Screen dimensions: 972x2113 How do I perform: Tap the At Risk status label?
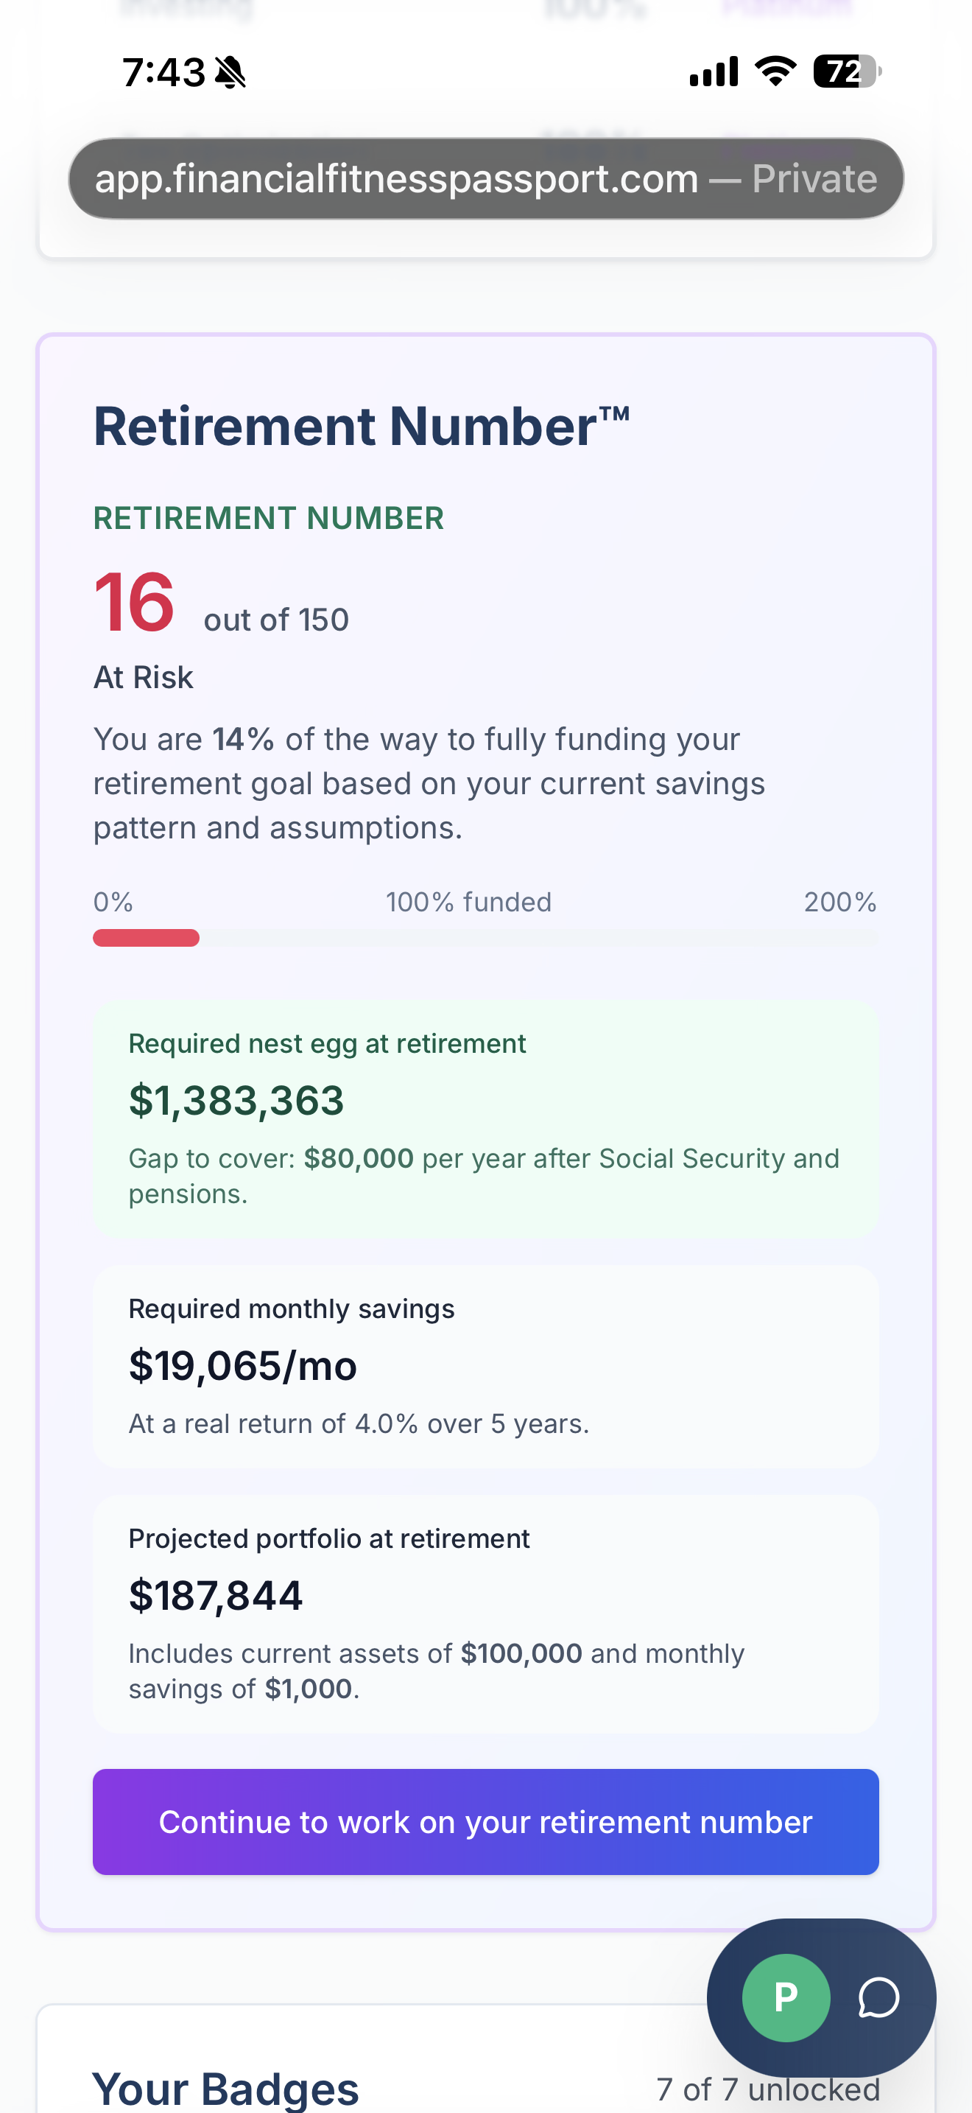[143, 677]
